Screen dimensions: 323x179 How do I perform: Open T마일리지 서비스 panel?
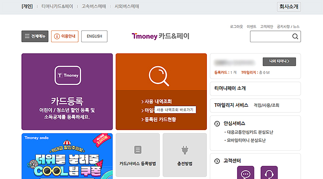(x=255, y=105)
